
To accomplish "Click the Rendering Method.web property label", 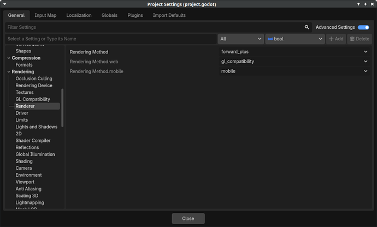I will [x=94, y=62].
